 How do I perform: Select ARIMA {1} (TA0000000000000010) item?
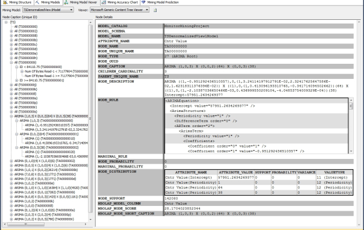pos(50,138)
